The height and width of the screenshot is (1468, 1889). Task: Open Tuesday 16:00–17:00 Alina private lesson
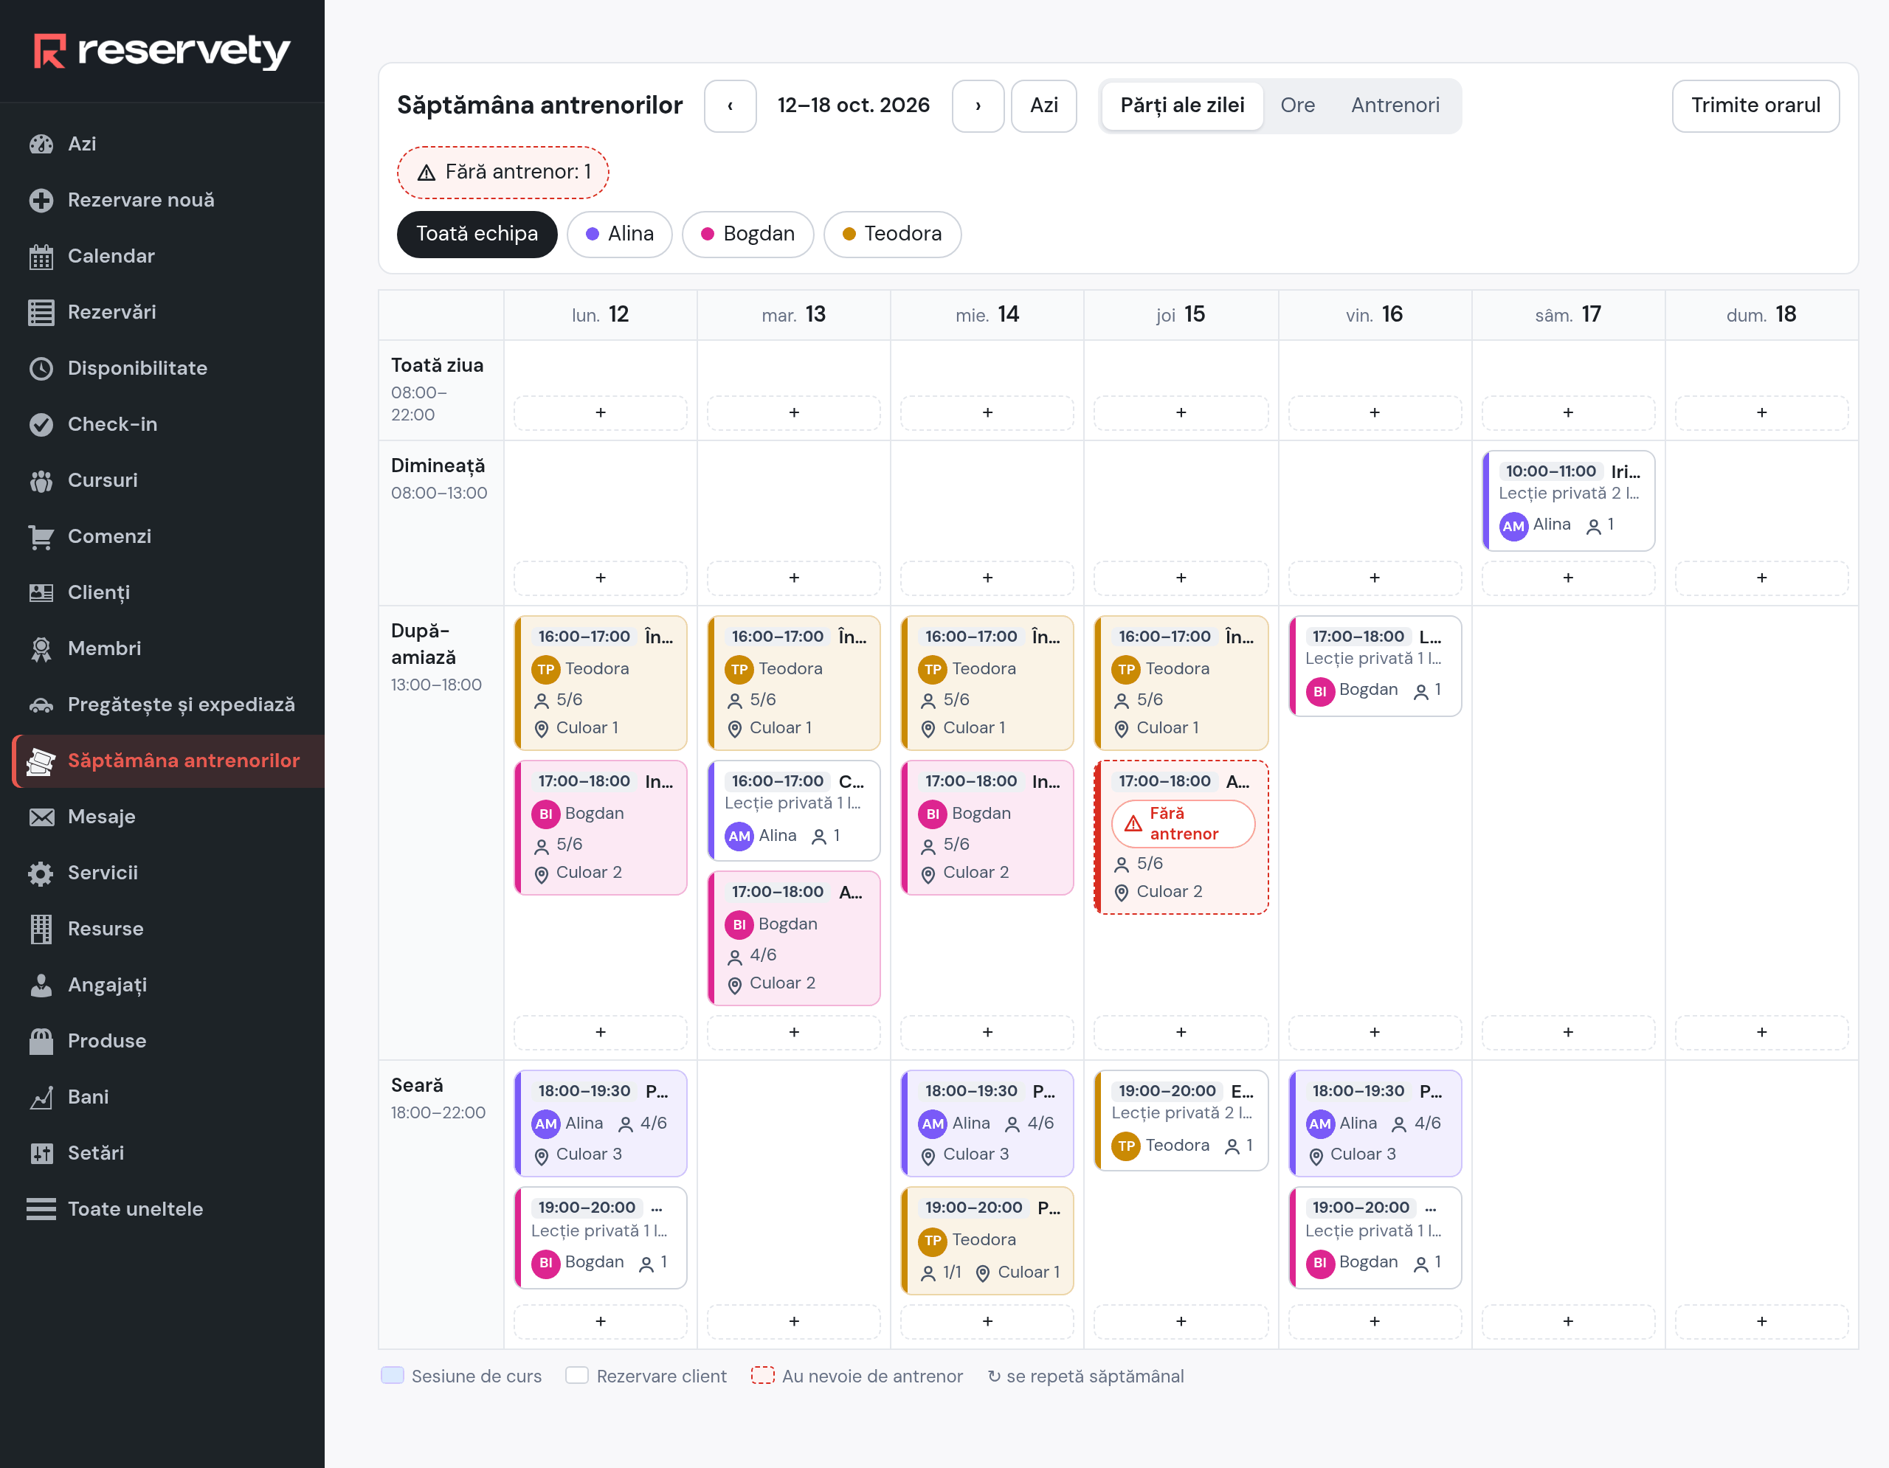(793, 810)
